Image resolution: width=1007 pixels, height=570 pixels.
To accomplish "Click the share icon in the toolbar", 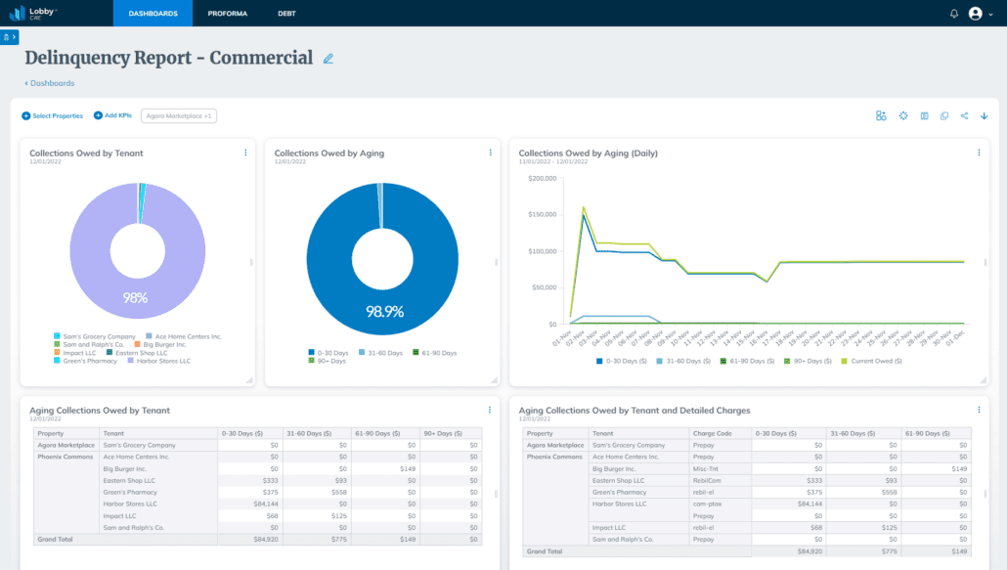I will click(963, 115).
